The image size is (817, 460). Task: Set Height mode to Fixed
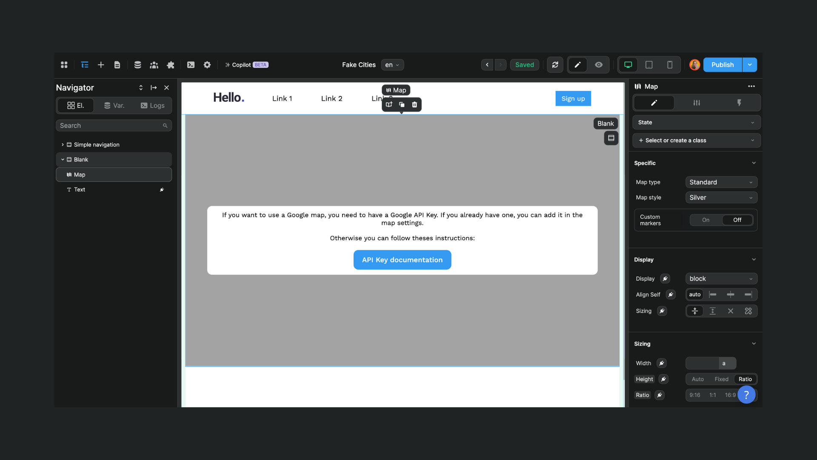pos(721,379)
